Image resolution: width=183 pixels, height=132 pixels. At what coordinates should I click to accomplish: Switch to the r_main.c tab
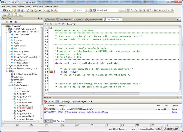point(78,20)
